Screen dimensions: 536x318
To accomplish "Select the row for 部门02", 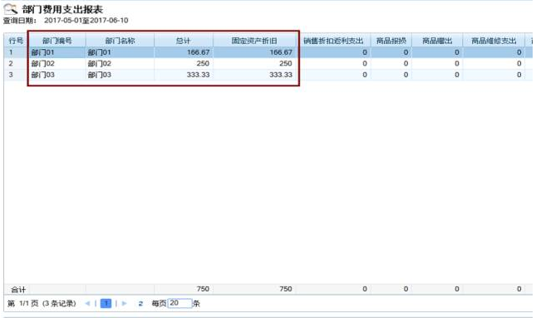I will (268, 64).
